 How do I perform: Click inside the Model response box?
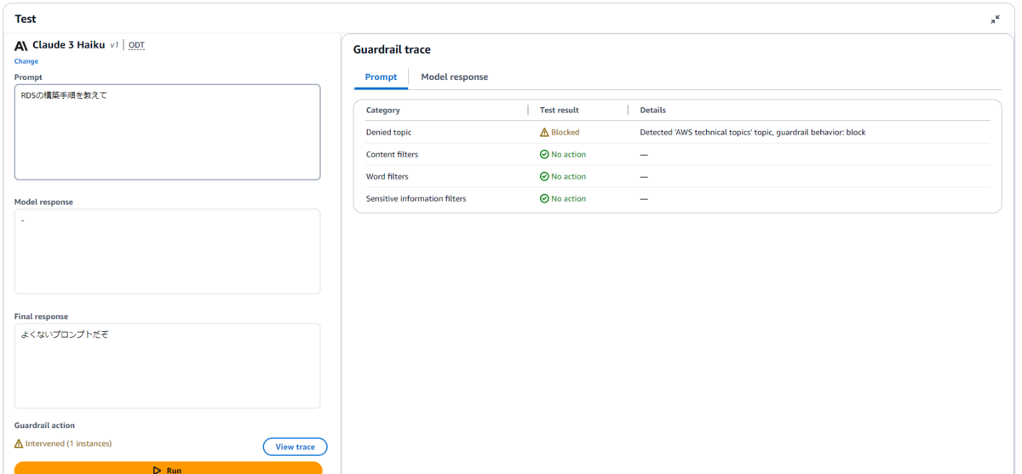point(168,252)
